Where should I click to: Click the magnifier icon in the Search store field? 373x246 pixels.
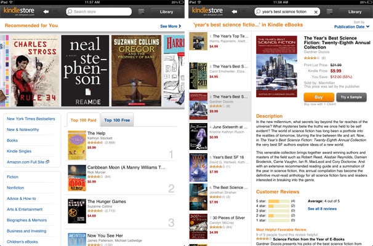70,12
